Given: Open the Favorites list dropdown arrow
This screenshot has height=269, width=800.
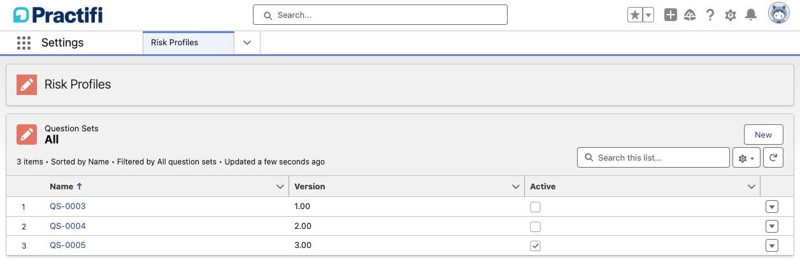Looking at the screenshot, I should pyautogui.click(x=648, y=15).
